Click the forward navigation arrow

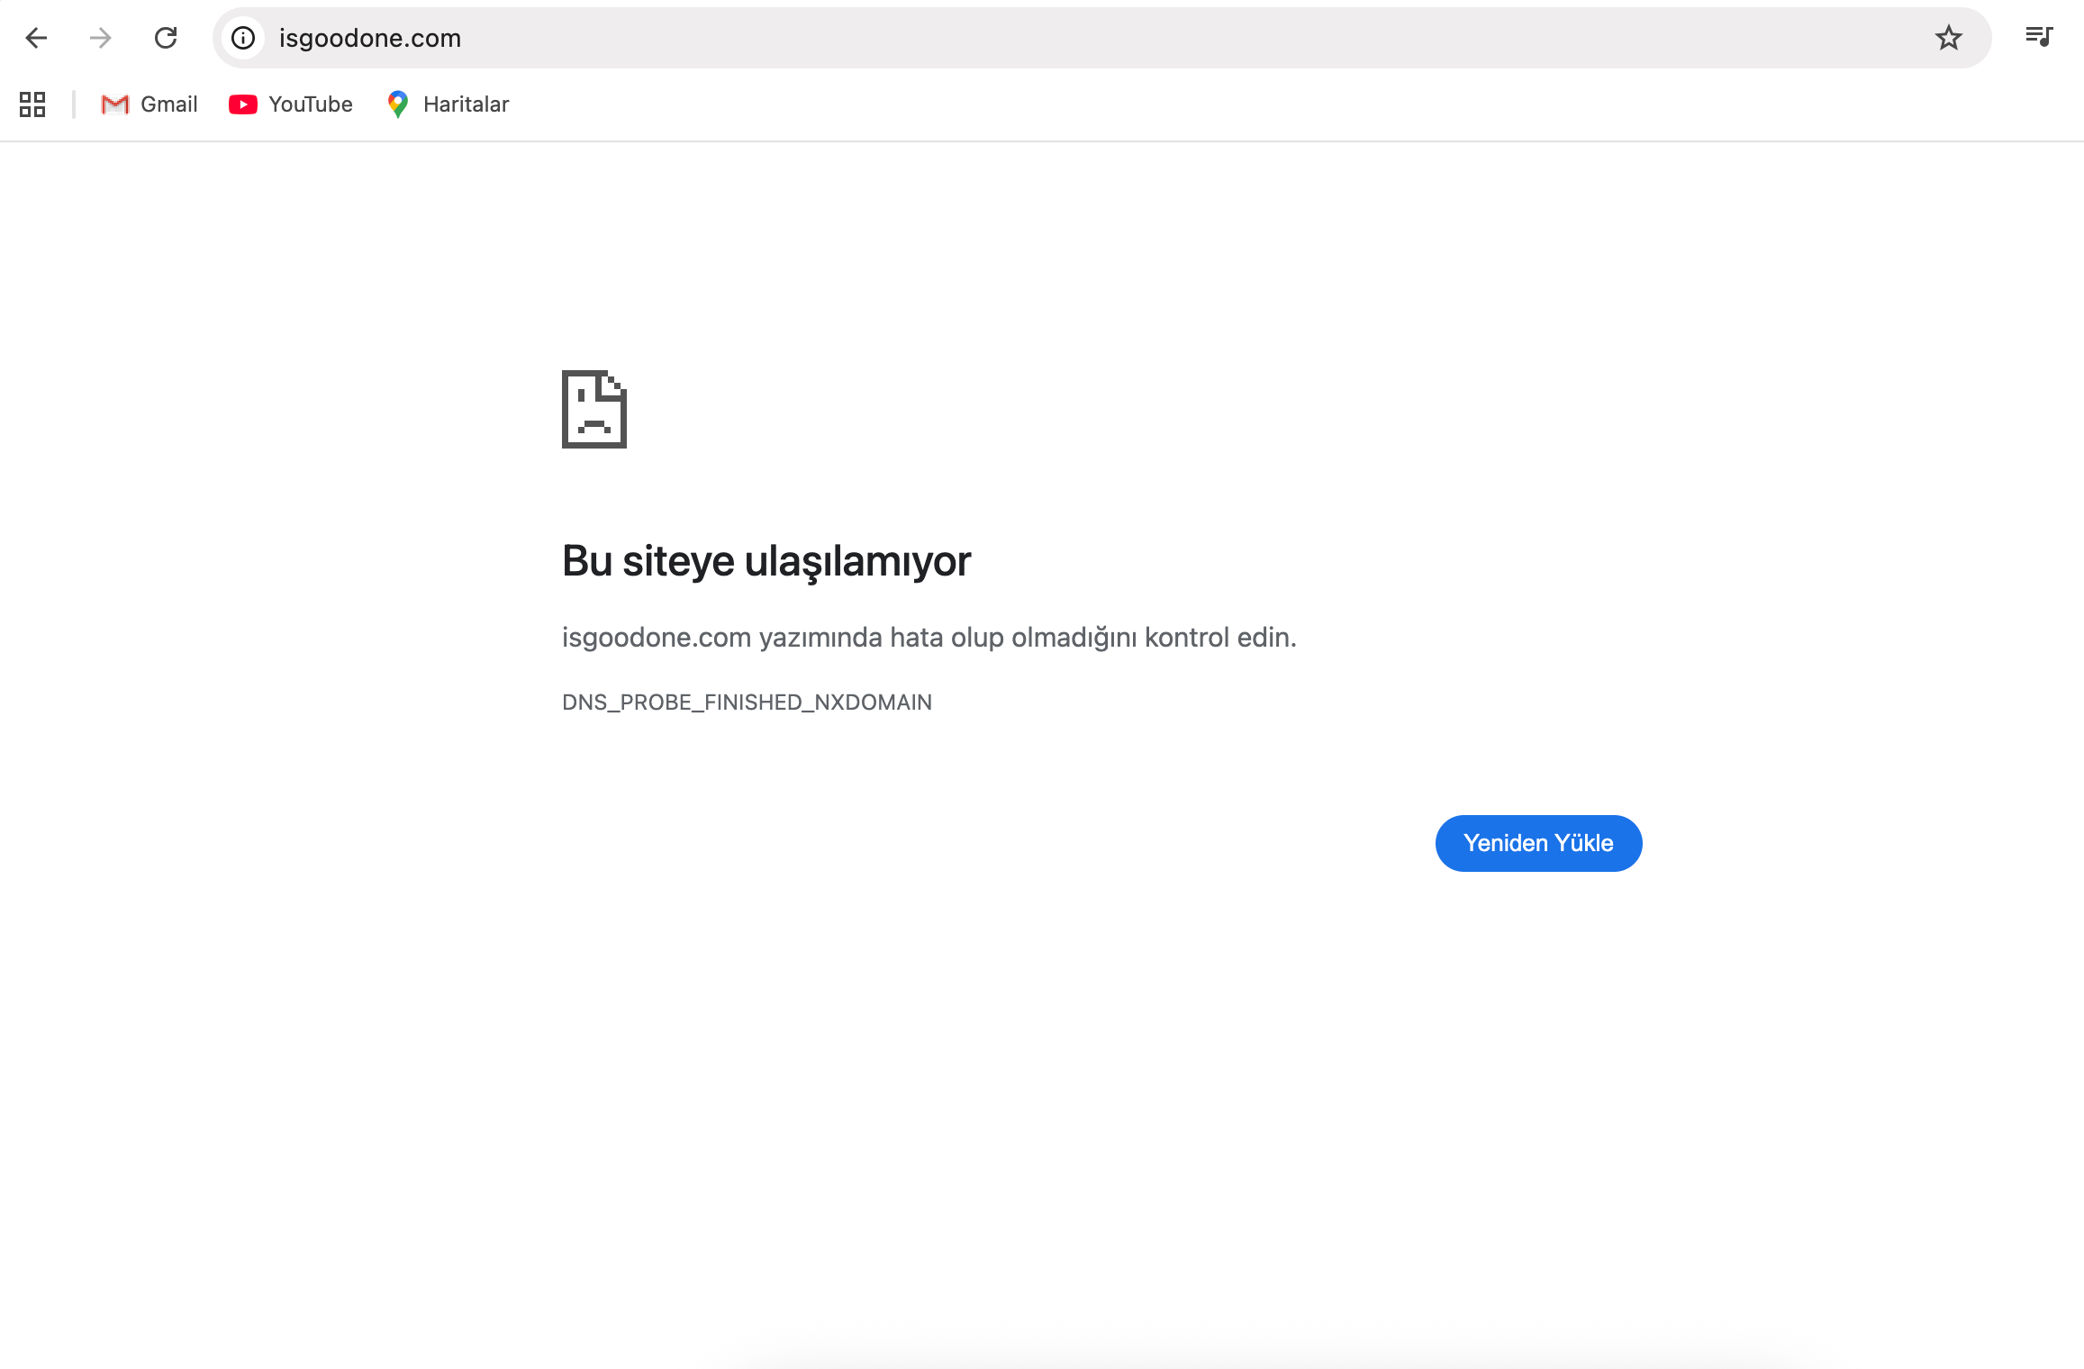[101, 38]
